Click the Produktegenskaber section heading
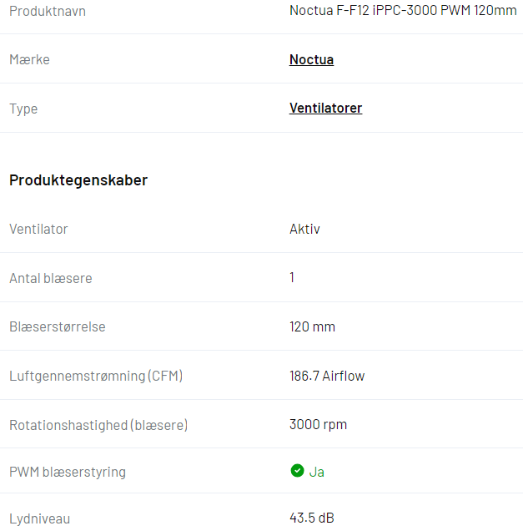The width and height of the screenshot is (523, 531). click(x=78, y=180)
